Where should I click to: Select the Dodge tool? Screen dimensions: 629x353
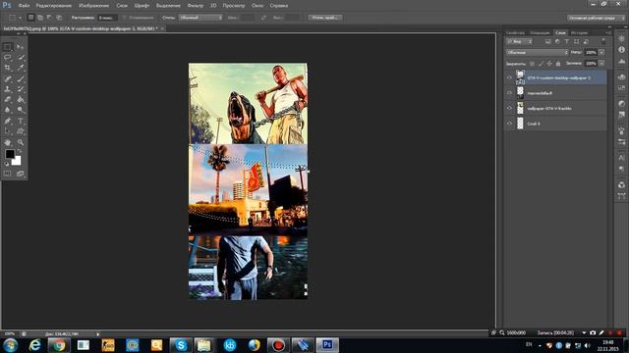pos(21,110)
